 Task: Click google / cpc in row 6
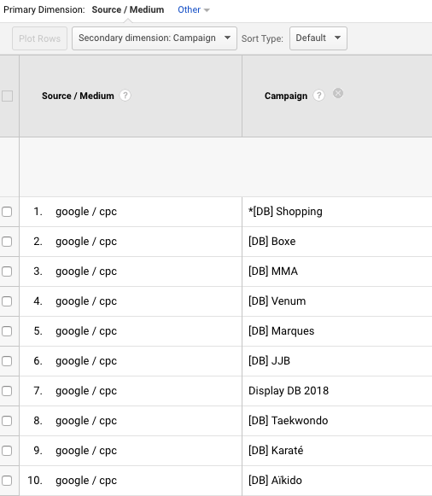point(86,361)
